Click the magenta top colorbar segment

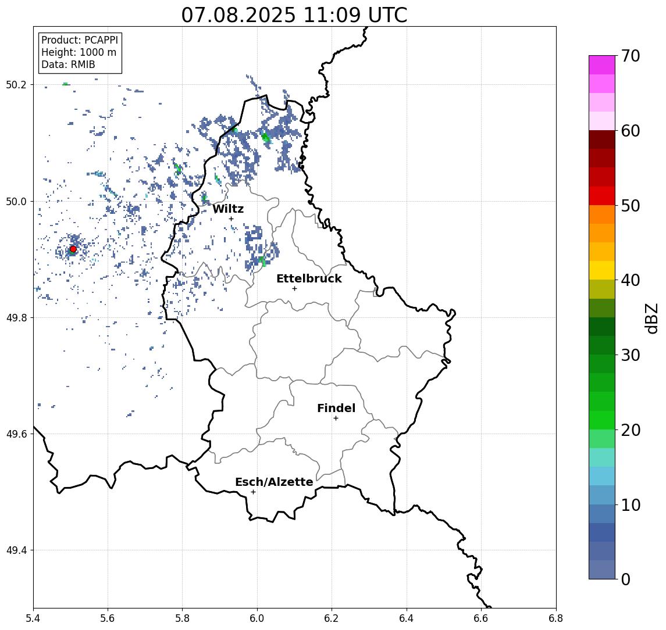[602, 65]
